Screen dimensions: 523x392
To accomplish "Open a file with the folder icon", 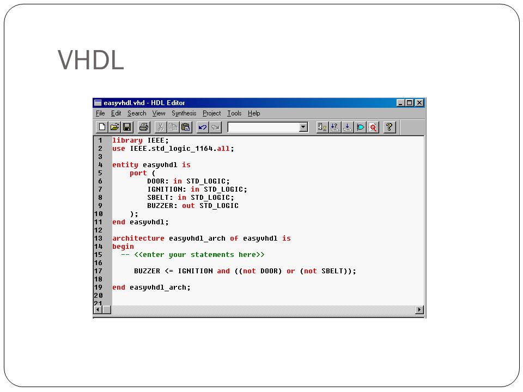I will [114, 127].
